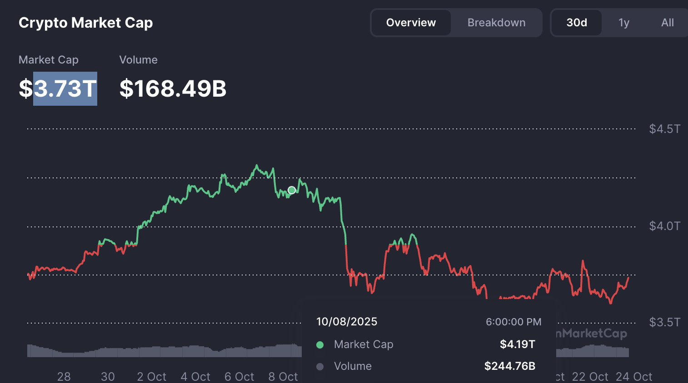Screen dimensions: 688x383
Task: Select the Overview tab
Action: (411, 23)
